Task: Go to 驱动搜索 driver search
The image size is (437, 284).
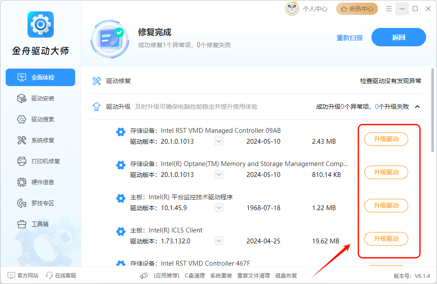Action: (36, 119)
